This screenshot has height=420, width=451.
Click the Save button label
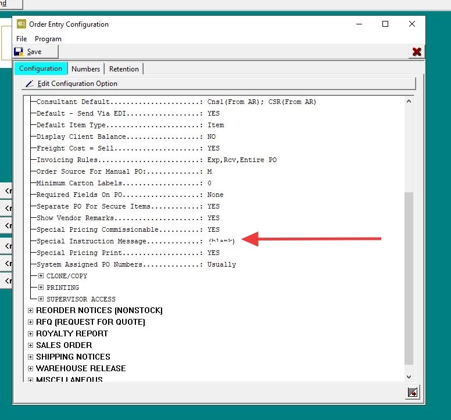pos(34,52)
